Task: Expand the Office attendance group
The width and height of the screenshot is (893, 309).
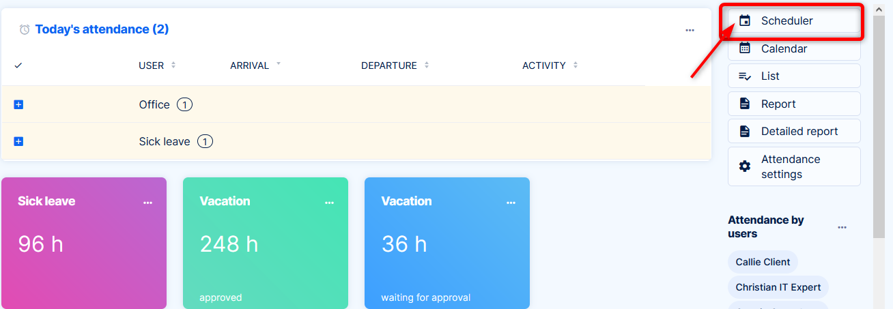Action: tap(19, 104)
